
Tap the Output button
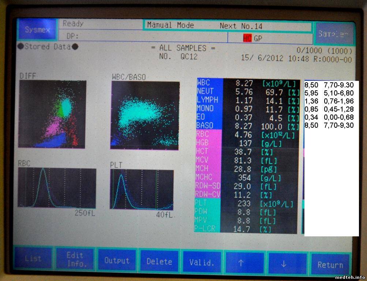(117, 261)
